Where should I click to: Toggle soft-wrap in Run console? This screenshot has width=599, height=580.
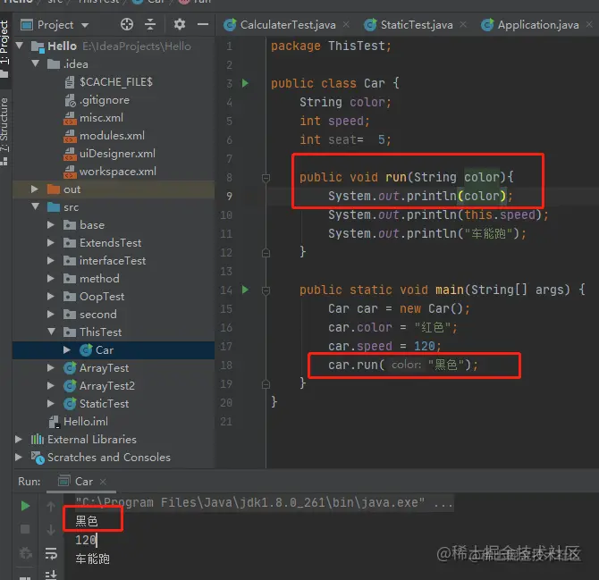(51, 553)
